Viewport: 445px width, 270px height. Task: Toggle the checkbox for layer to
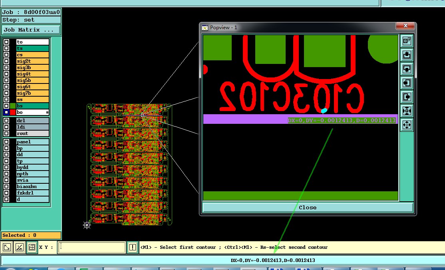[6, 42]
